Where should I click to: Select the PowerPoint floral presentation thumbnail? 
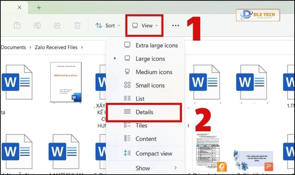click(x=253, y=161)
